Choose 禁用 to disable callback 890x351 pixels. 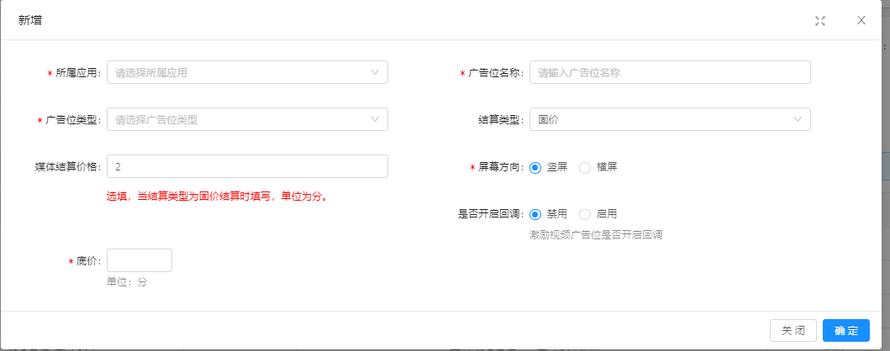coord(535,214)
